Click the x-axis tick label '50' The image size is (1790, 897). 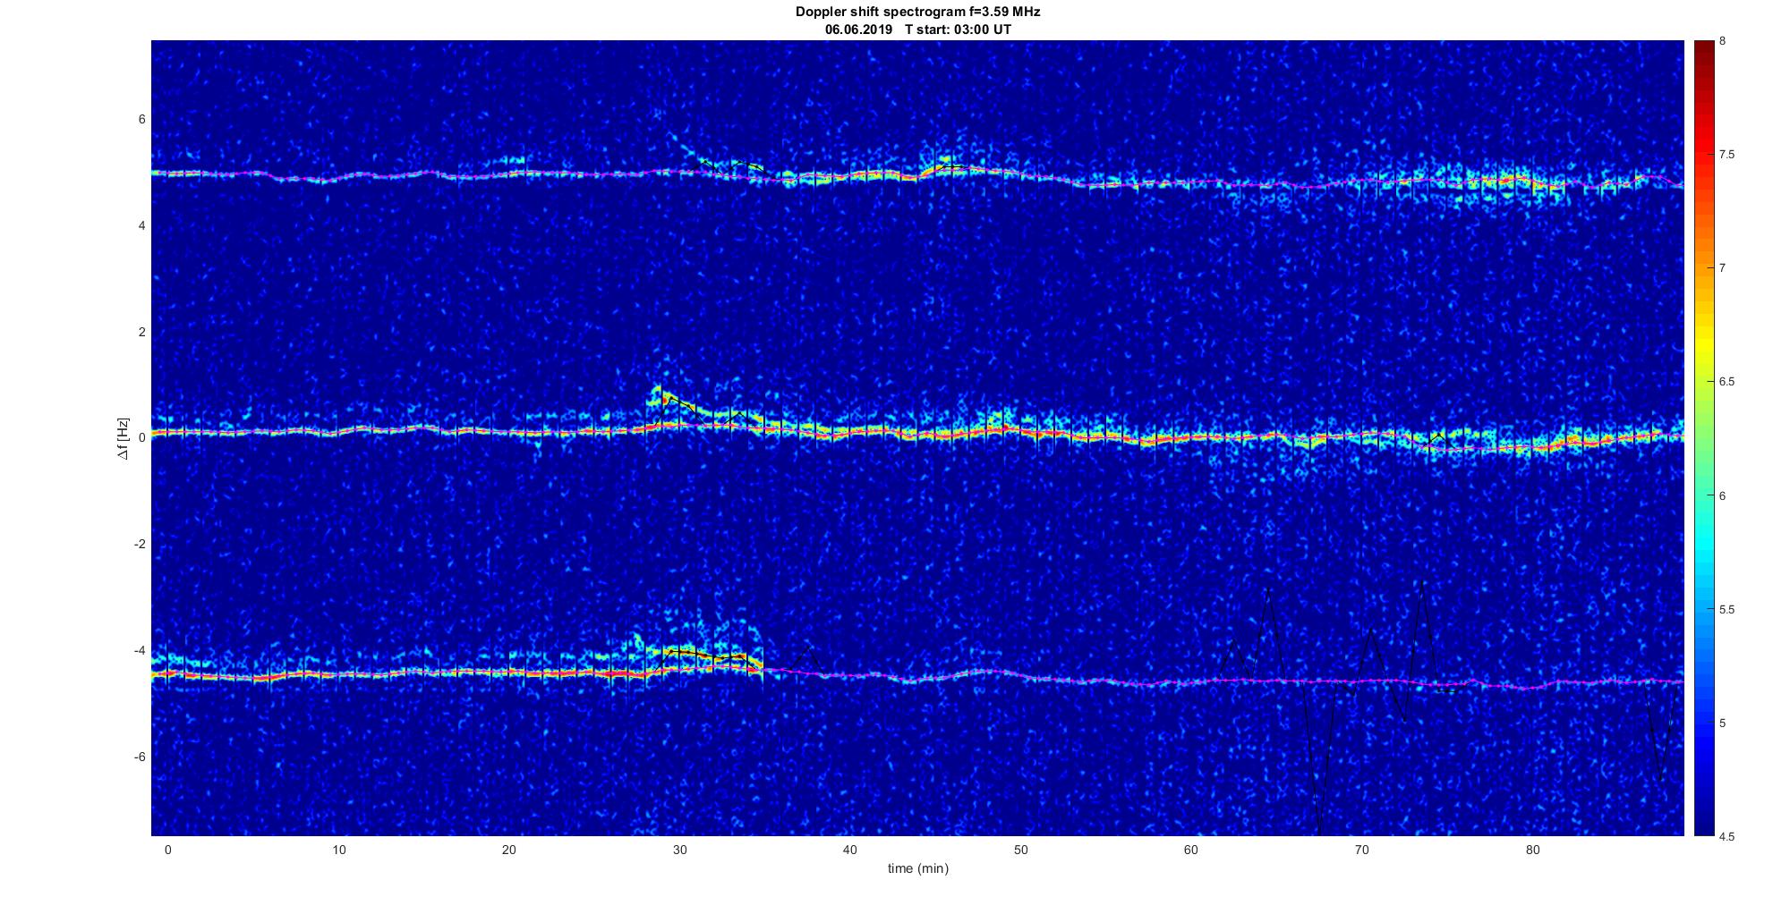point(1021,850)
